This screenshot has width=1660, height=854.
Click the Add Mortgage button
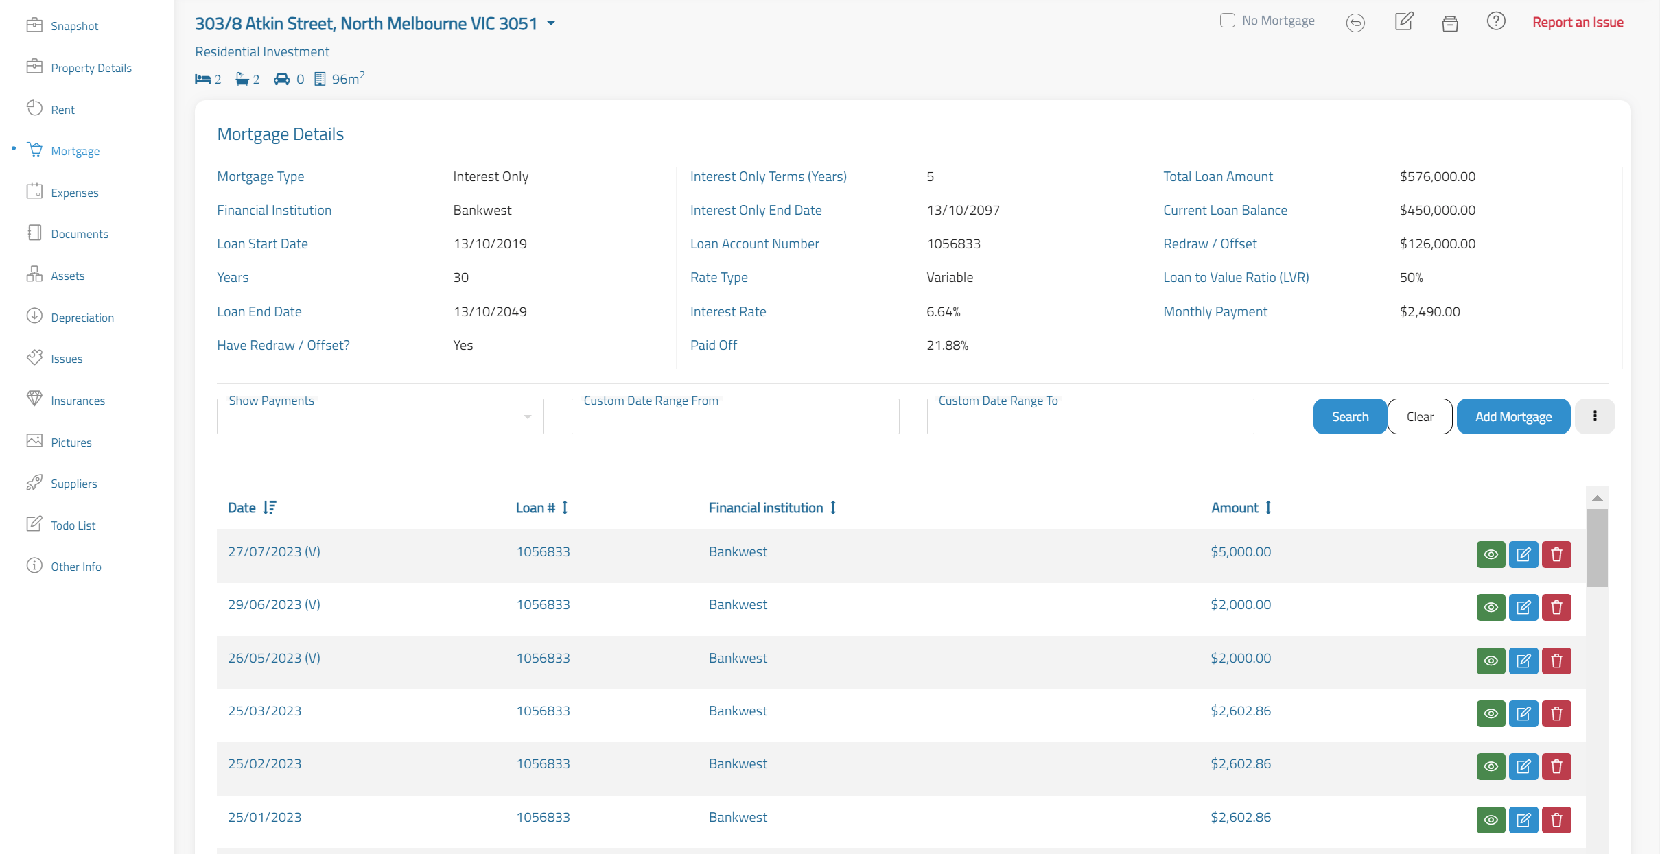point(1513,416)
